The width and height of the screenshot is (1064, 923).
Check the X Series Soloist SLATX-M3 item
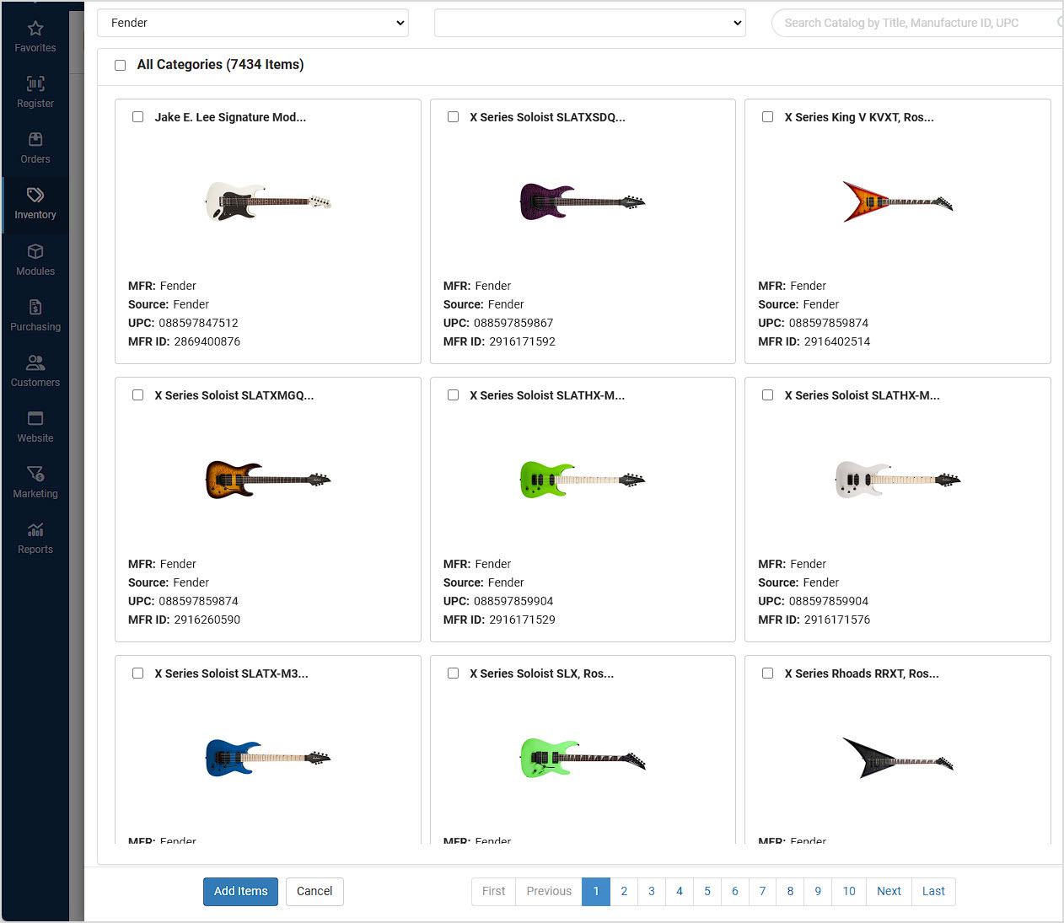tap(137, 673)
